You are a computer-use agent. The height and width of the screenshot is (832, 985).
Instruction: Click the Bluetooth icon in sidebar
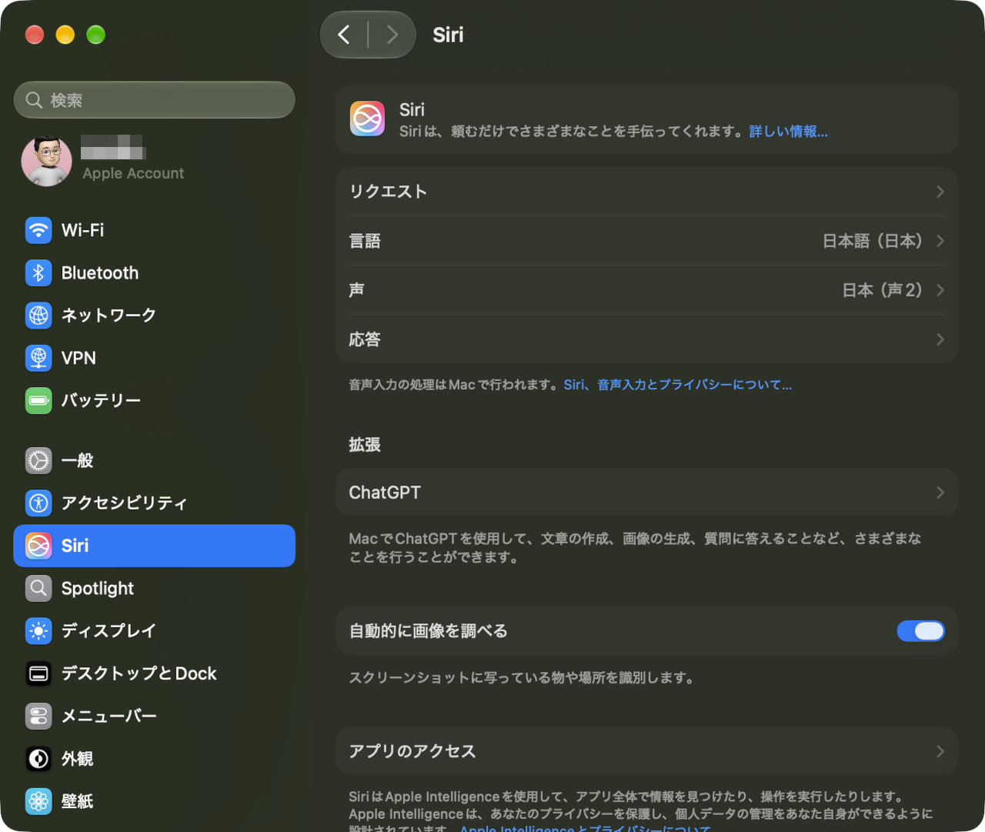38,272
